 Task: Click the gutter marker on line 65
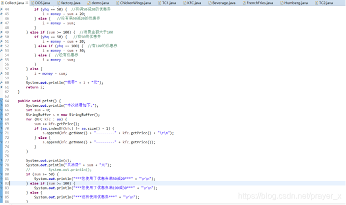pos(1,105)
